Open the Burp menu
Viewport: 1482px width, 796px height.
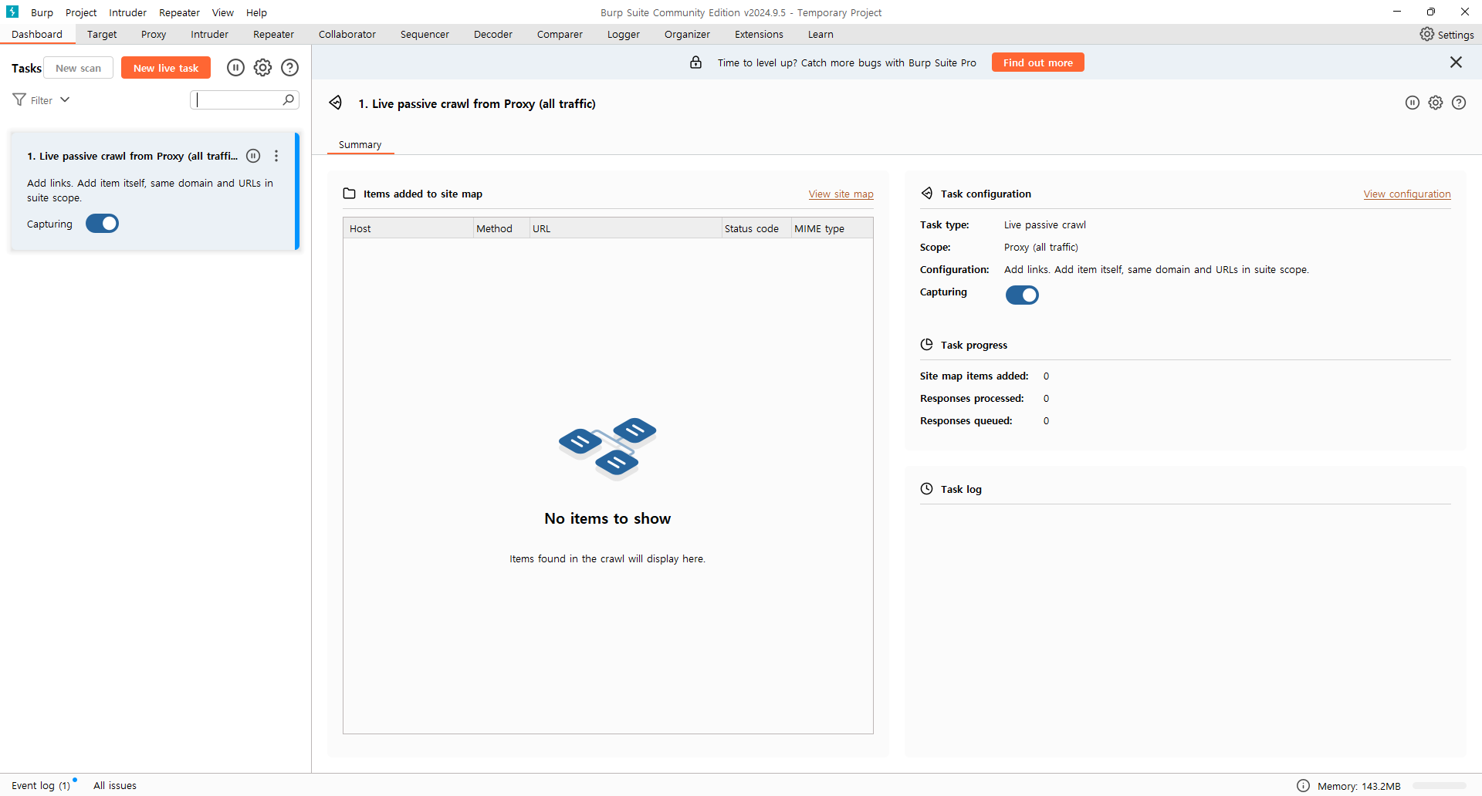click(x=42, y=12)
